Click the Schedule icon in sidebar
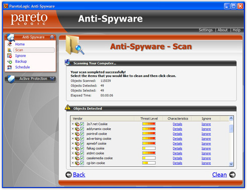The height and width of the screenshot is (190, 247). click(x=10, y=67)
